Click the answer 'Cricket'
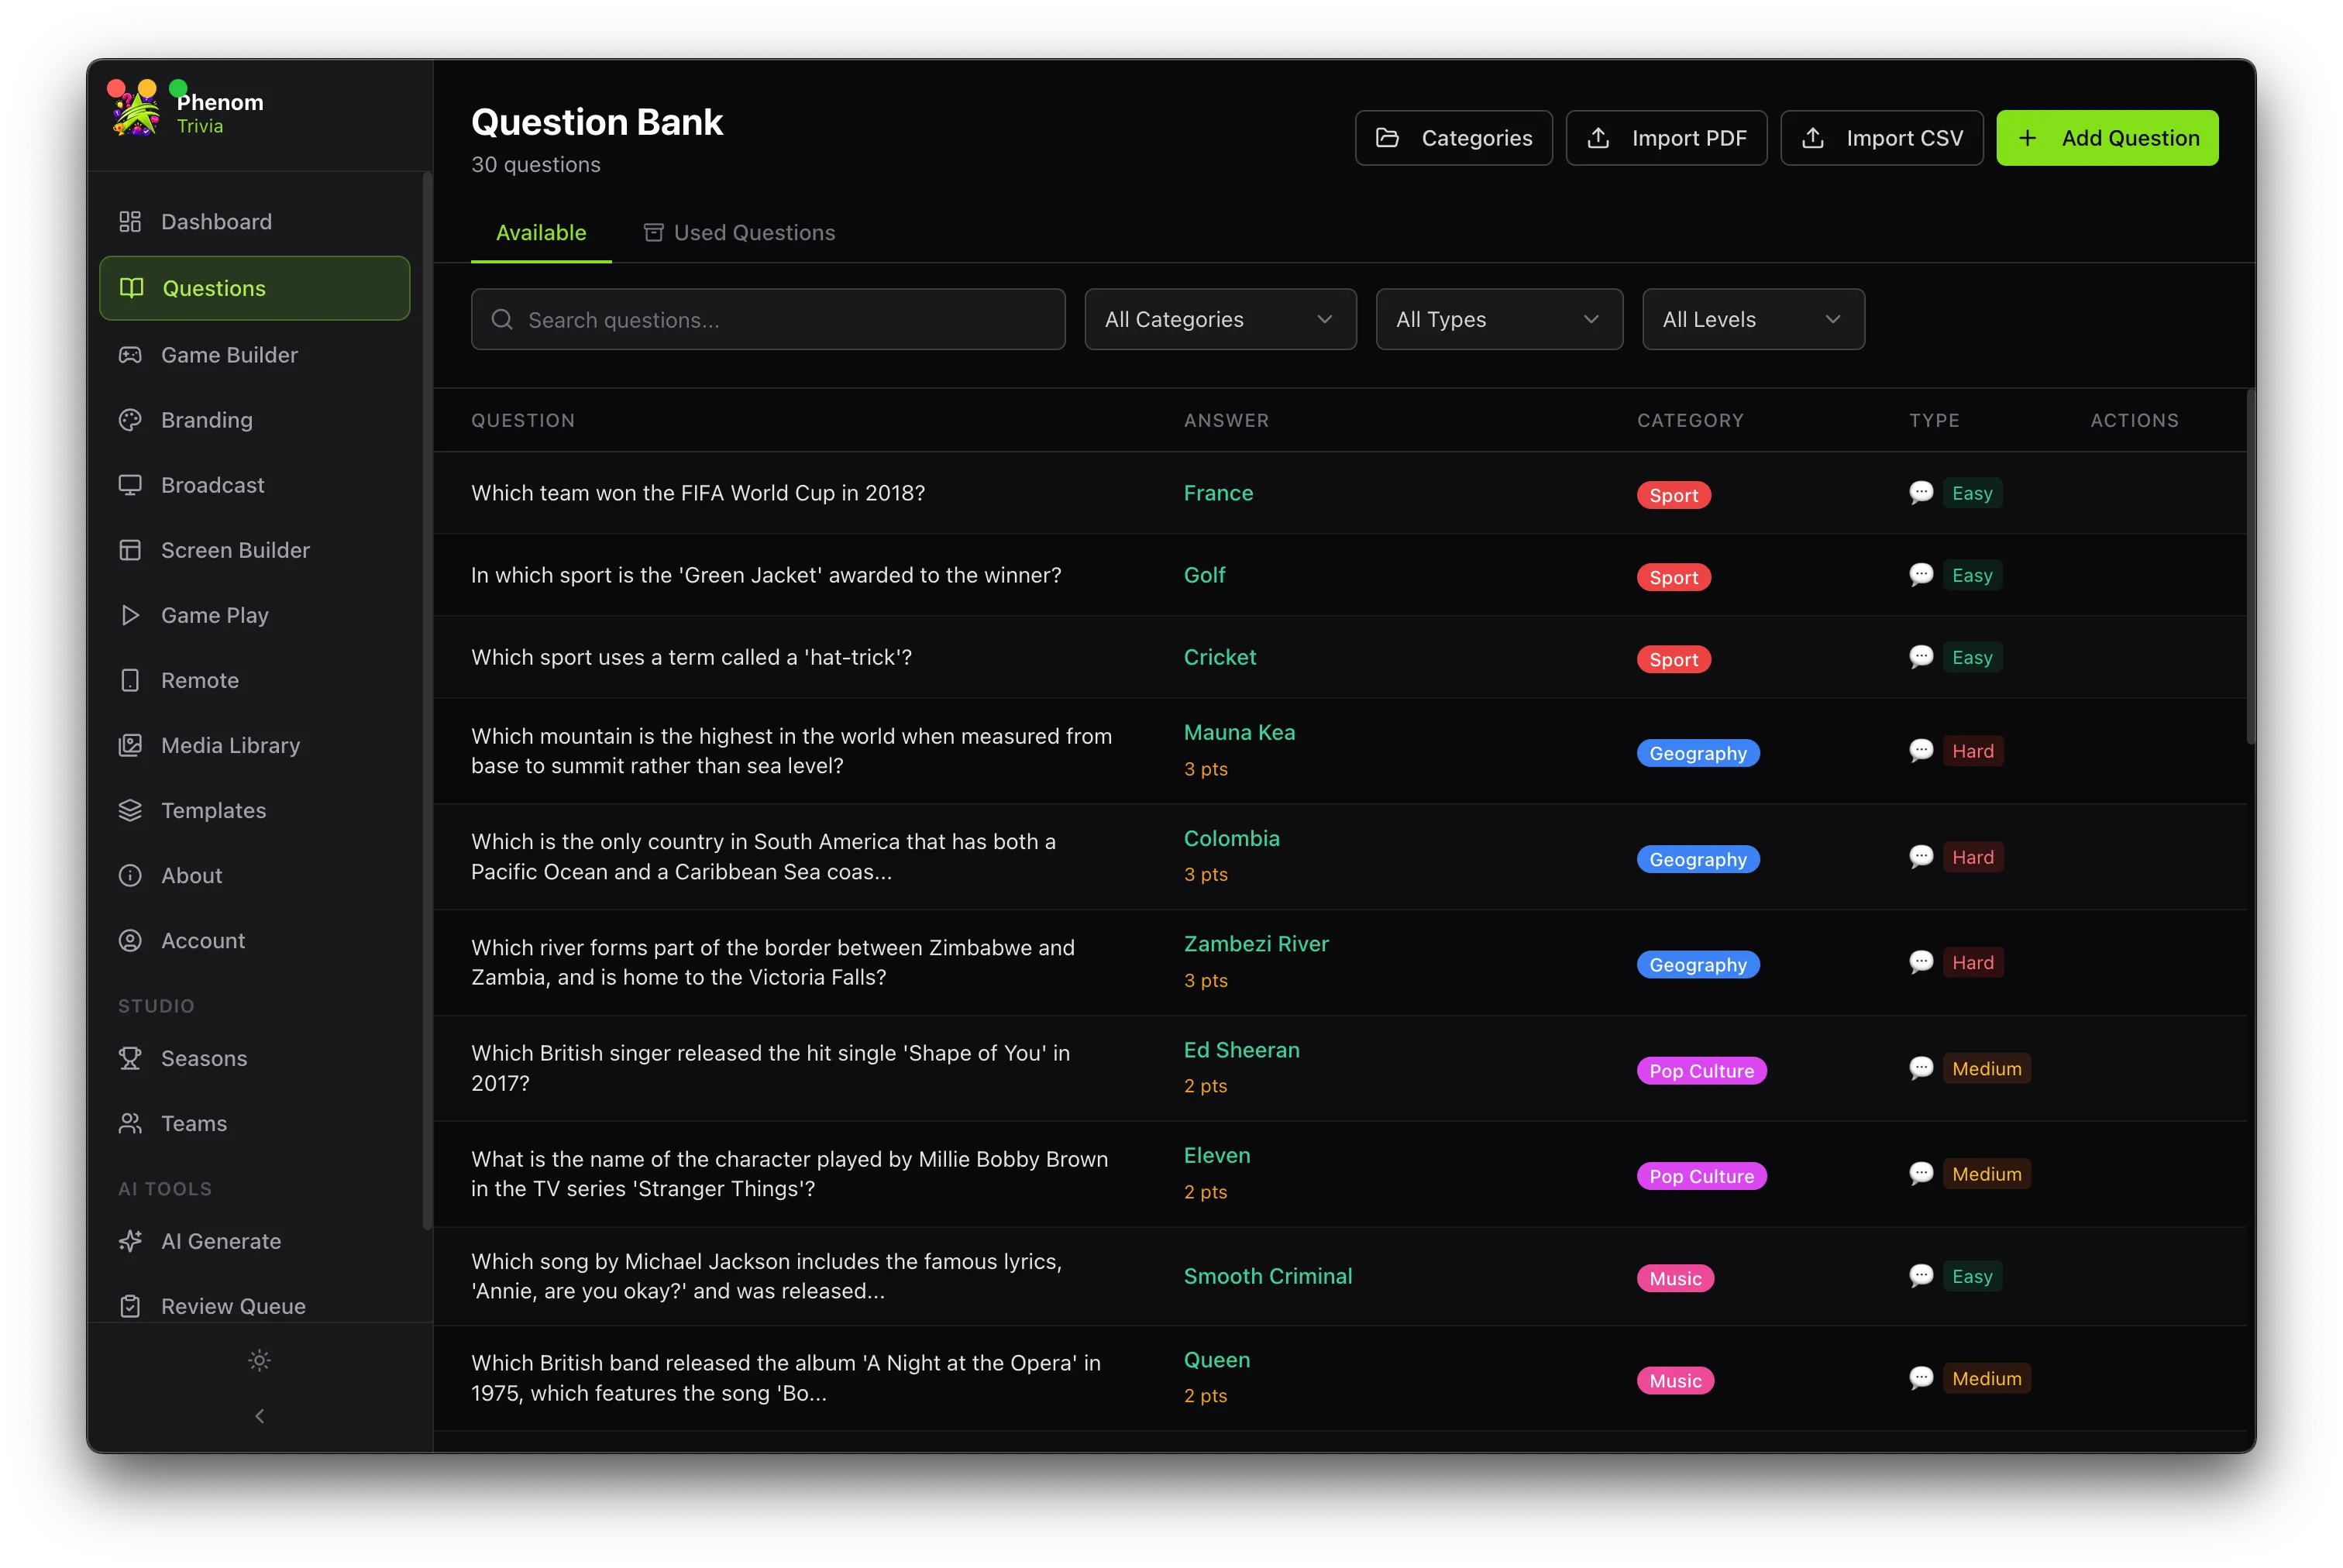The image size is (2343, 1568). coord(1219,657)
